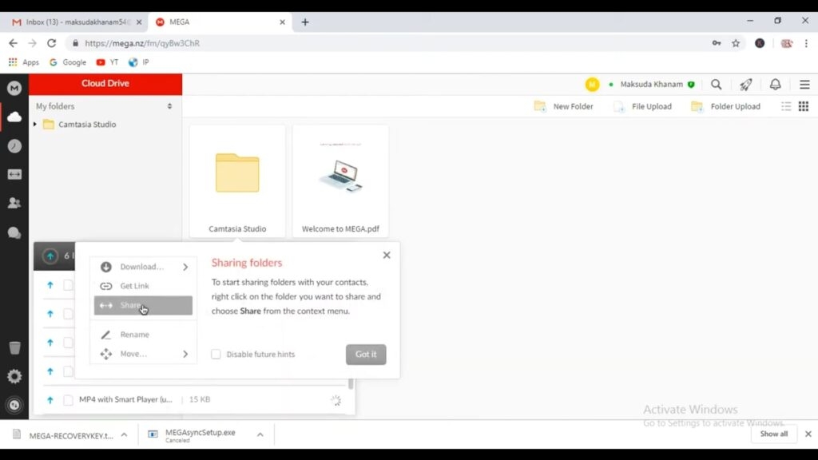This screenshot has width=818, height=460.
Task: Close the downloads bar
Action: tap(808, 434)
